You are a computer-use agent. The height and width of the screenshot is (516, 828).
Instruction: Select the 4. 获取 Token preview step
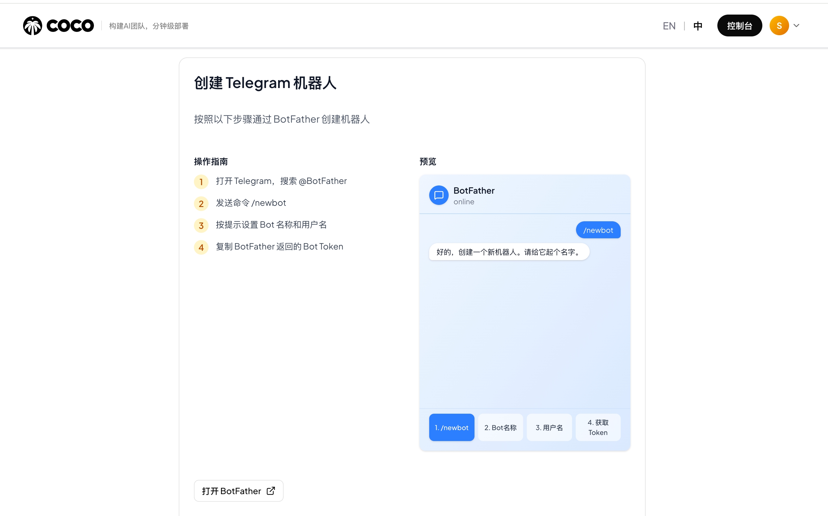[598, 427]
